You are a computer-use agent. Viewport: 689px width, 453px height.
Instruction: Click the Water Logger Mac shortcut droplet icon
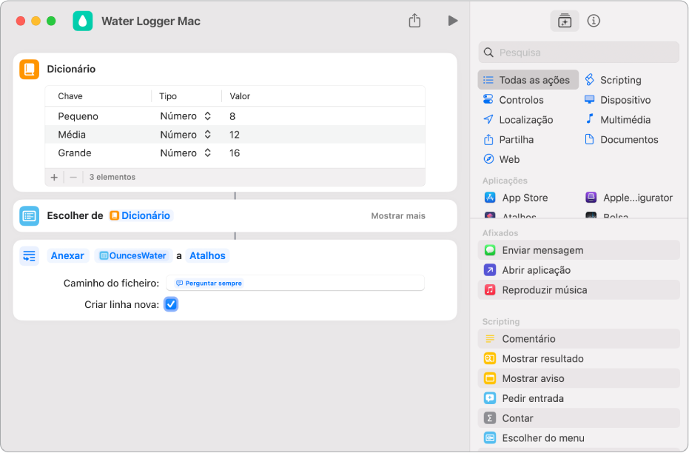[x=83, y=21]
